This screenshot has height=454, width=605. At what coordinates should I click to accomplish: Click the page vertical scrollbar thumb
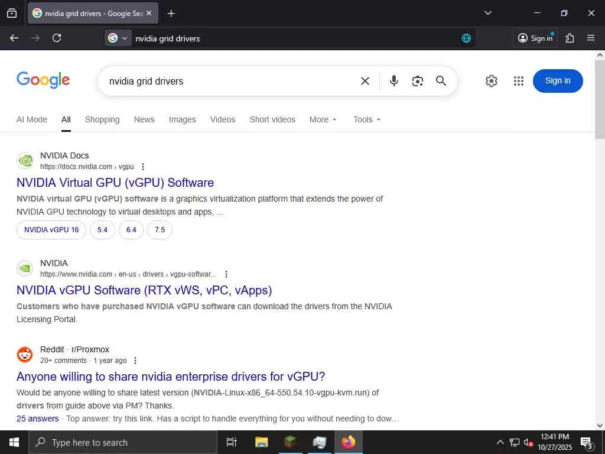pos(600,99)
